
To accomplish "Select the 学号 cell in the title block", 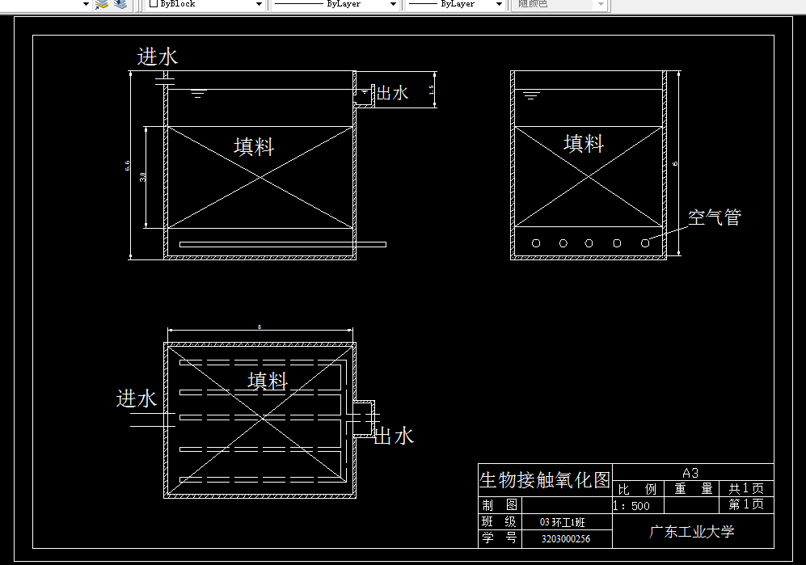I will [x=499, y=538].
